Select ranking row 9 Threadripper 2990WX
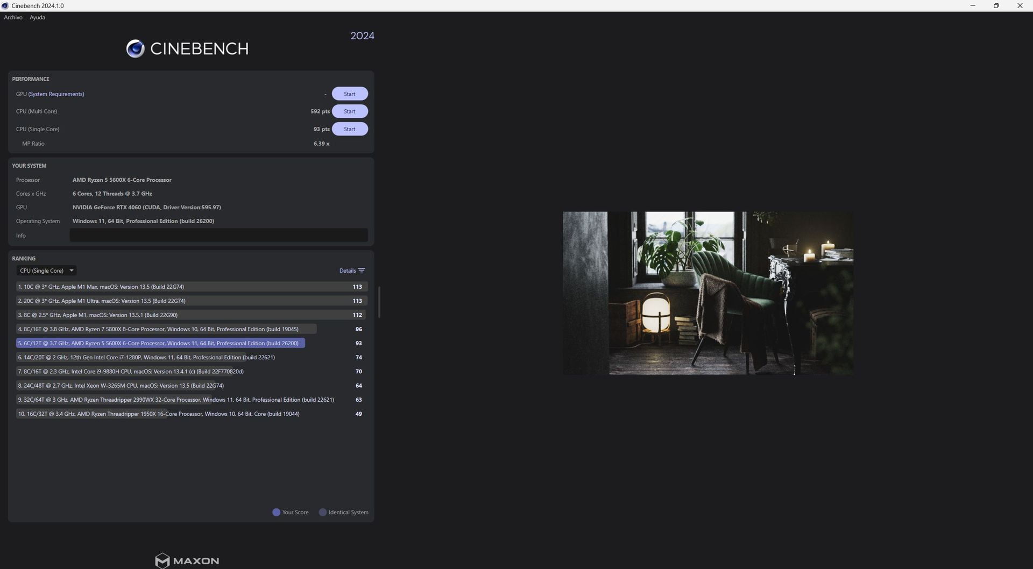 click(192, 400)
